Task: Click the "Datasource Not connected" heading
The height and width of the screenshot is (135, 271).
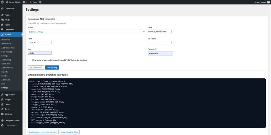Action: pos(42,19)
